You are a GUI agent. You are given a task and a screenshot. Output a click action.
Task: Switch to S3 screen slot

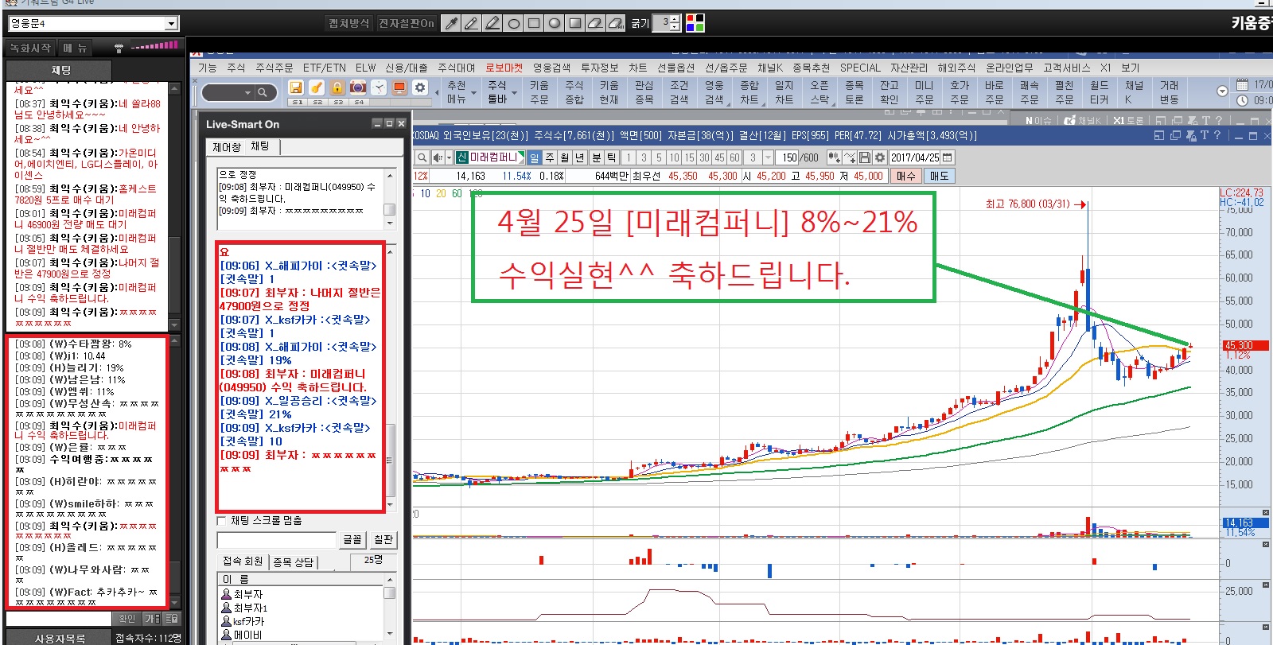[x=338, y=103]
